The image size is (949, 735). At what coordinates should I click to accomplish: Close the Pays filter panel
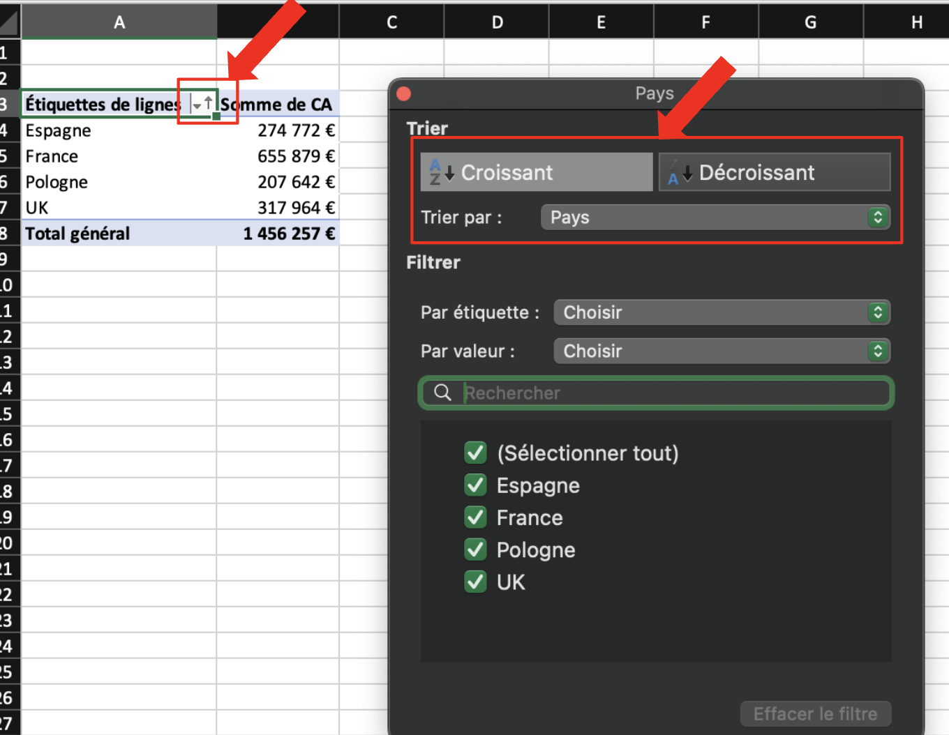click(x=403, y=93)
